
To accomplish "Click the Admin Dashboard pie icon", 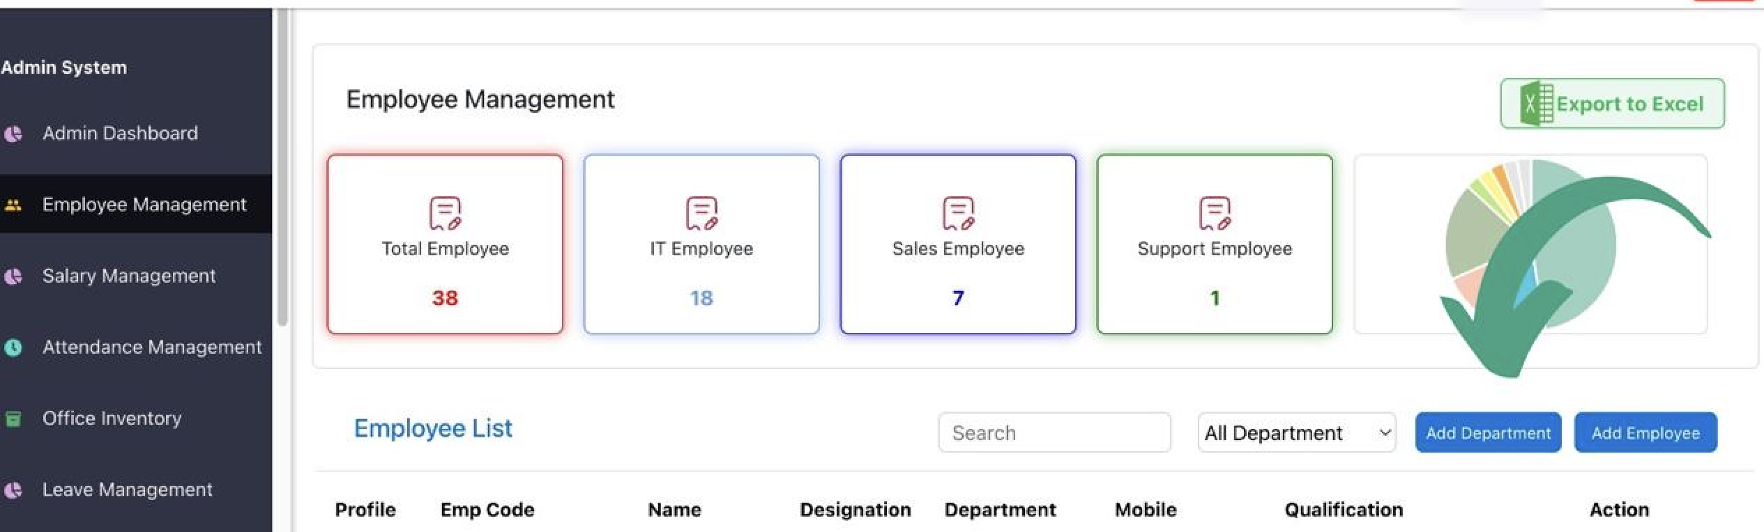I will click(13, 134).
